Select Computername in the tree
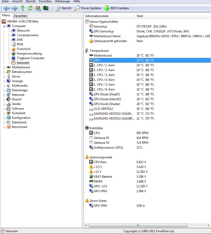 [28, 35]
